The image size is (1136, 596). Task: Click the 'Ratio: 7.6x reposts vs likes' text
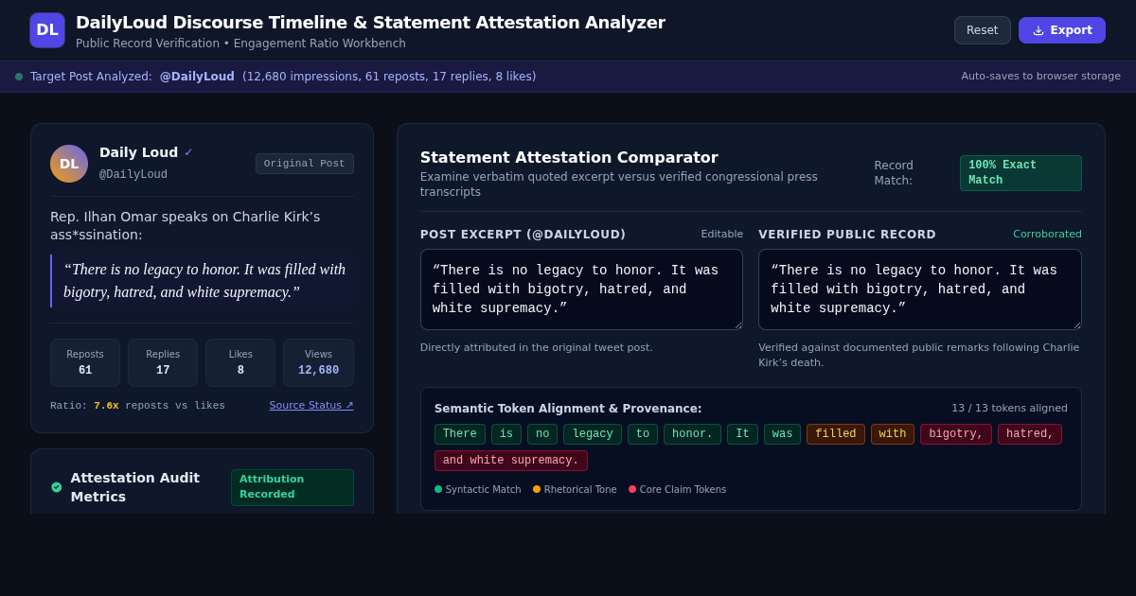137,406
